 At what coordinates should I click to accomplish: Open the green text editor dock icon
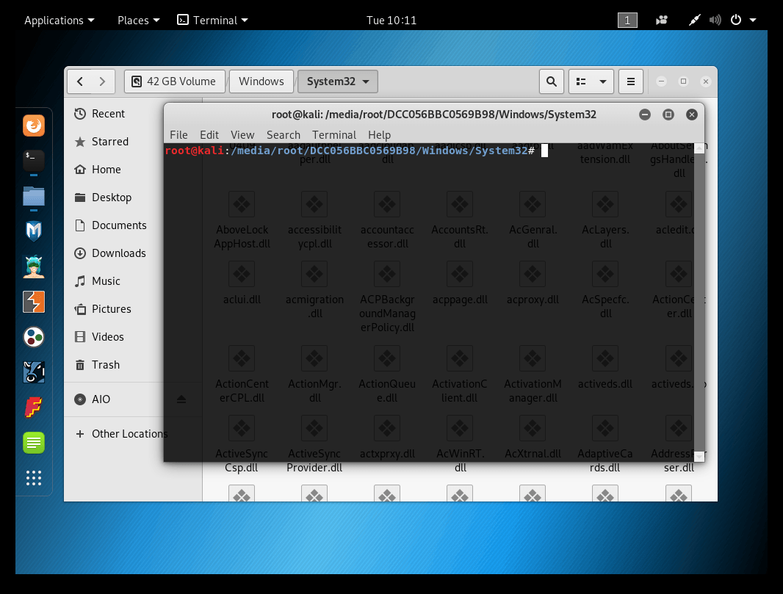(x=34, y=442)
